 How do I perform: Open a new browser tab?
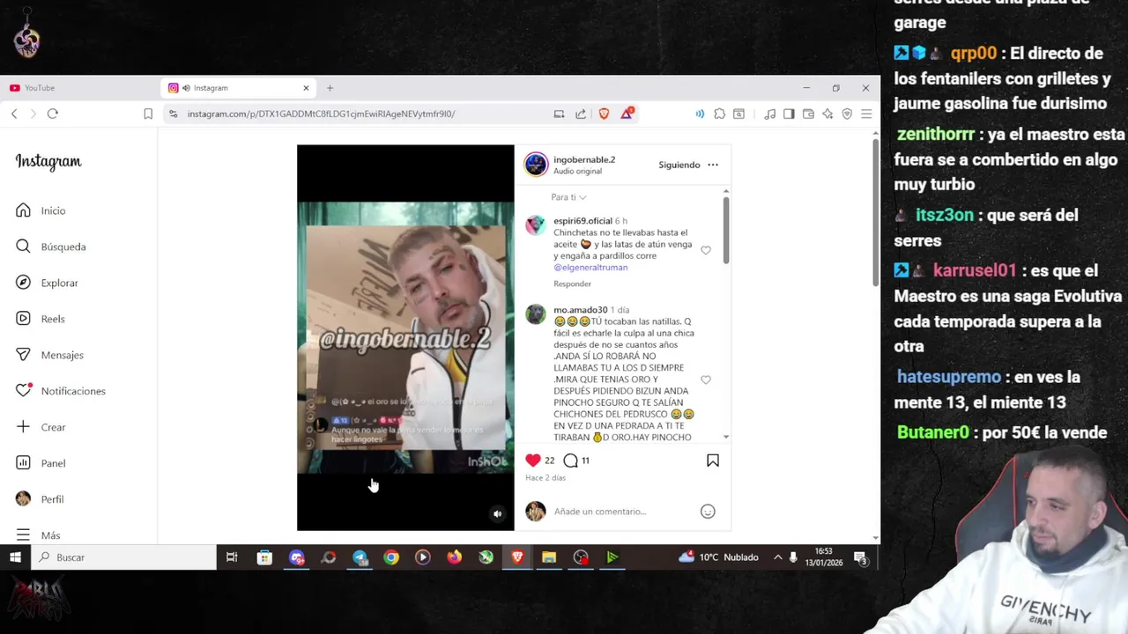click(x=330, y=88)
